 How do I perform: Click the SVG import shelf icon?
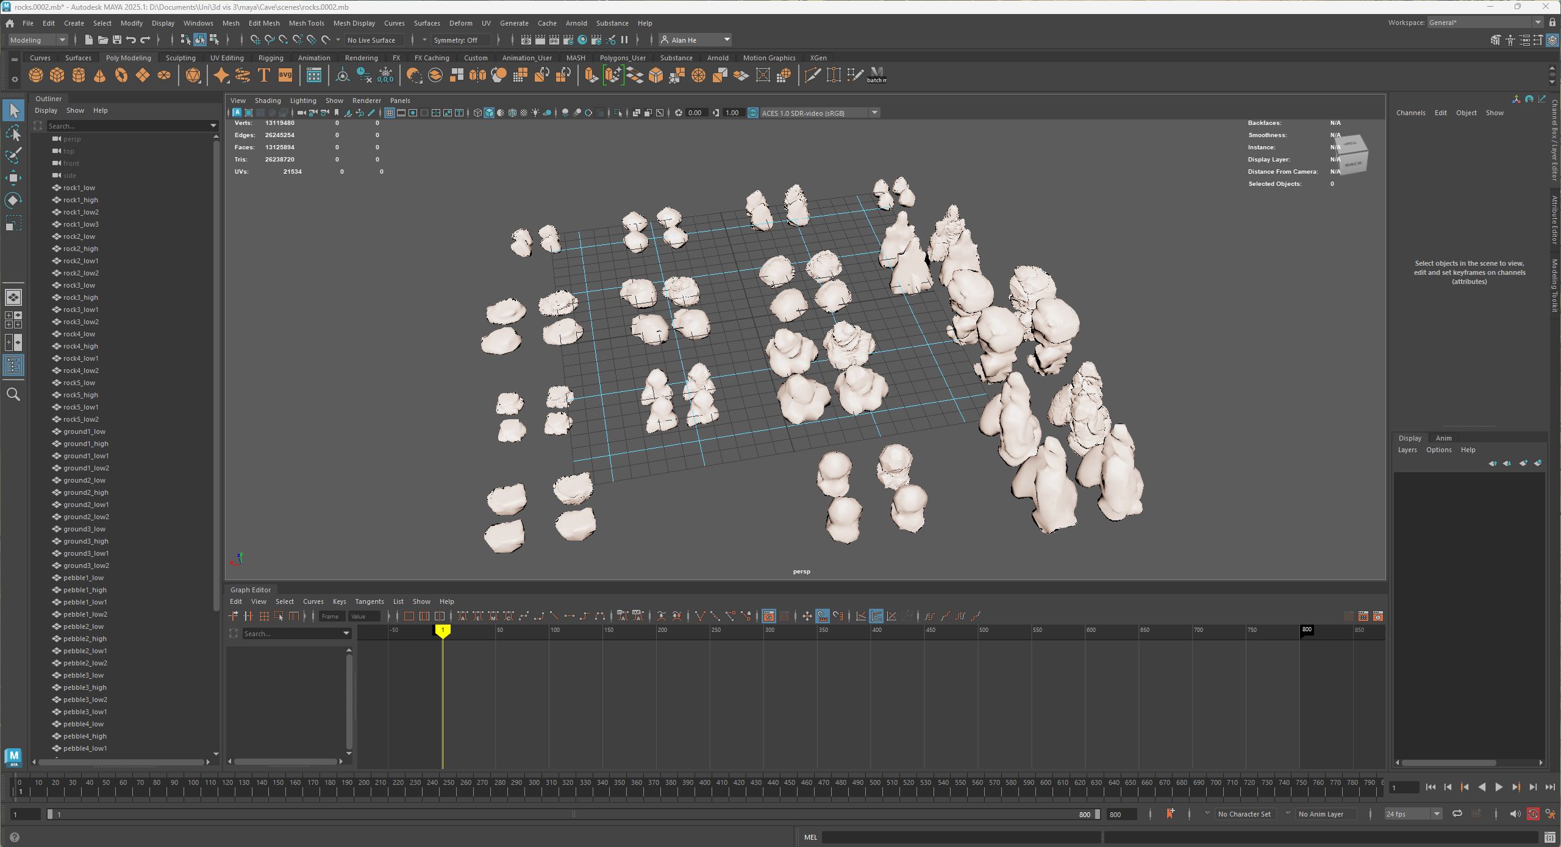click(x=285, y=76)
